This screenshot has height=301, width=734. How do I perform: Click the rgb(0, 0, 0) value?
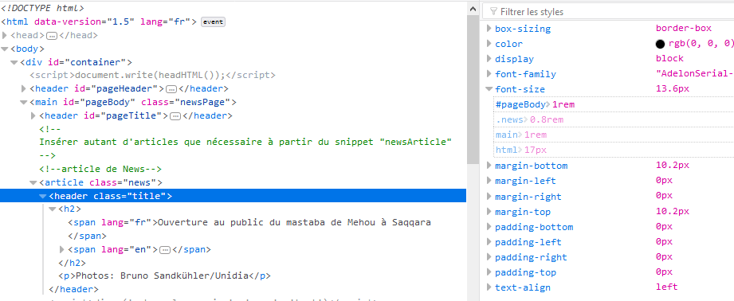pos(701,44)
